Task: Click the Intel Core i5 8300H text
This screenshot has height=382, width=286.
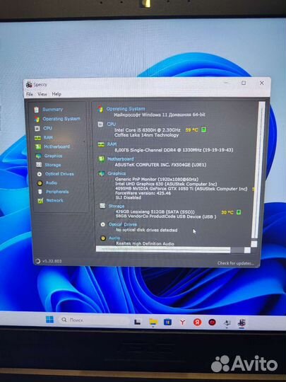Action: [148, 130]
